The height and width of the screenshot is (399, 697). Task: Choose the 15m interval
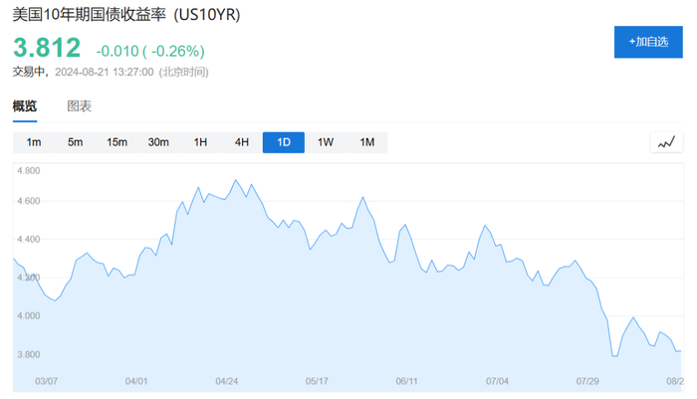tap(116, 142)
